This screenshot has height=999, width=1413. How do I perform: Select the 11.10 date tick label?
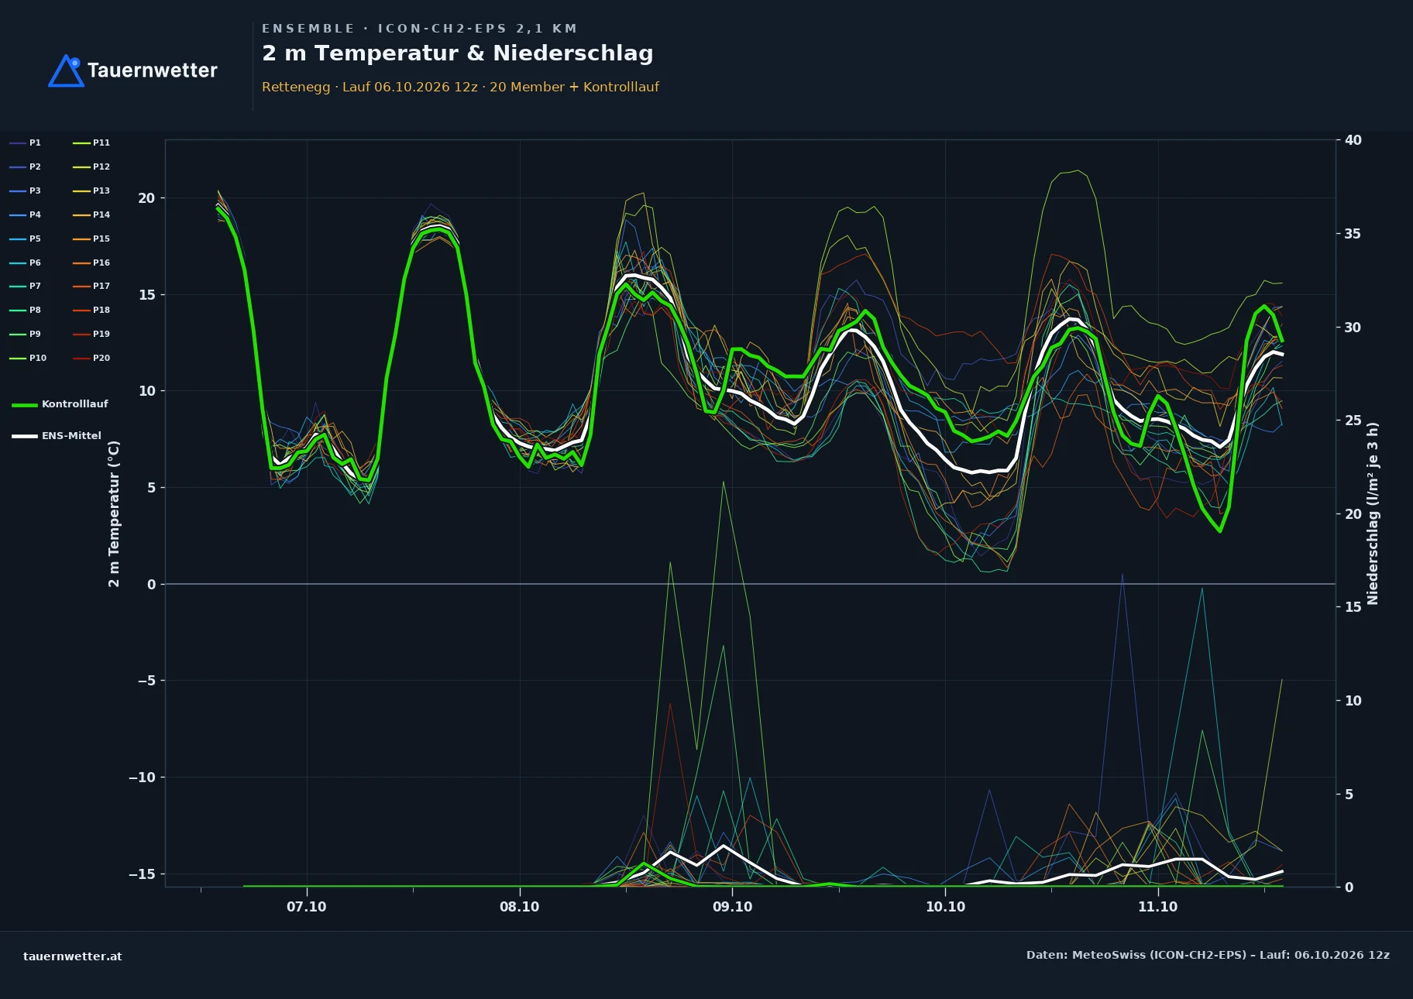point(1157,907)
